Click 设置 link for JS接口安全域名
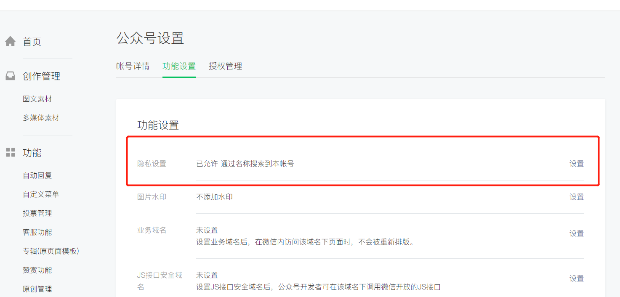The image size is (620, 297). pos(577,278)
